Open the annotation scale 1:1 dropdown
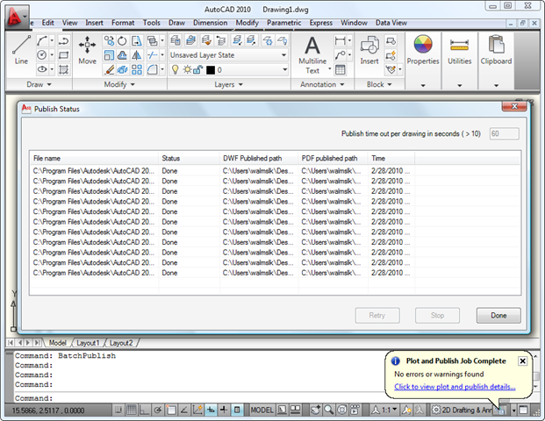This screenshot has width=545, height=421. click(x=391, y=410)
